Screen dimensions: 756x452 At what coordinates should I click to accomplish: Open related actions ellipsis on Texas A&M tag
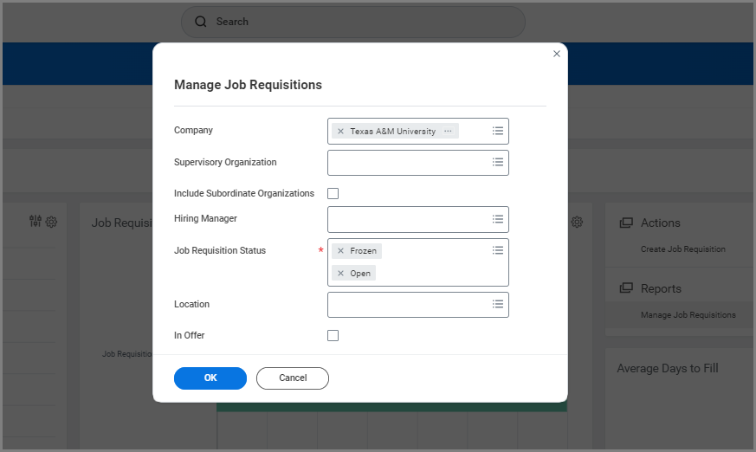(448, 132)
